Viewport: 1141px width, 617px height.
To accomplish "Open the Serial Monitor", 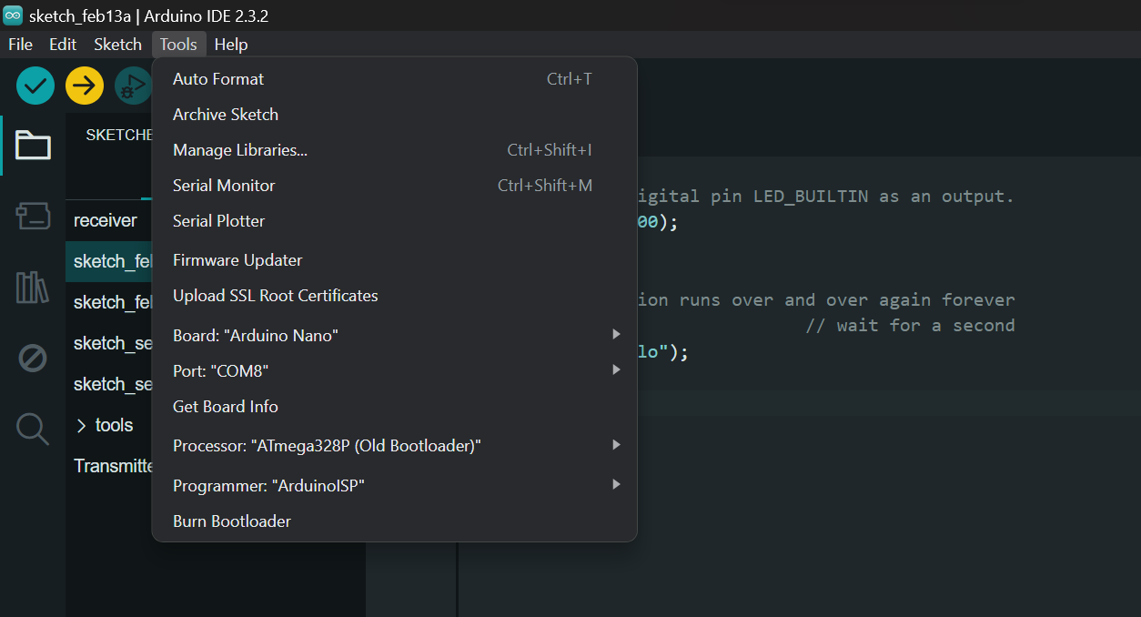I will coord(223,185).
